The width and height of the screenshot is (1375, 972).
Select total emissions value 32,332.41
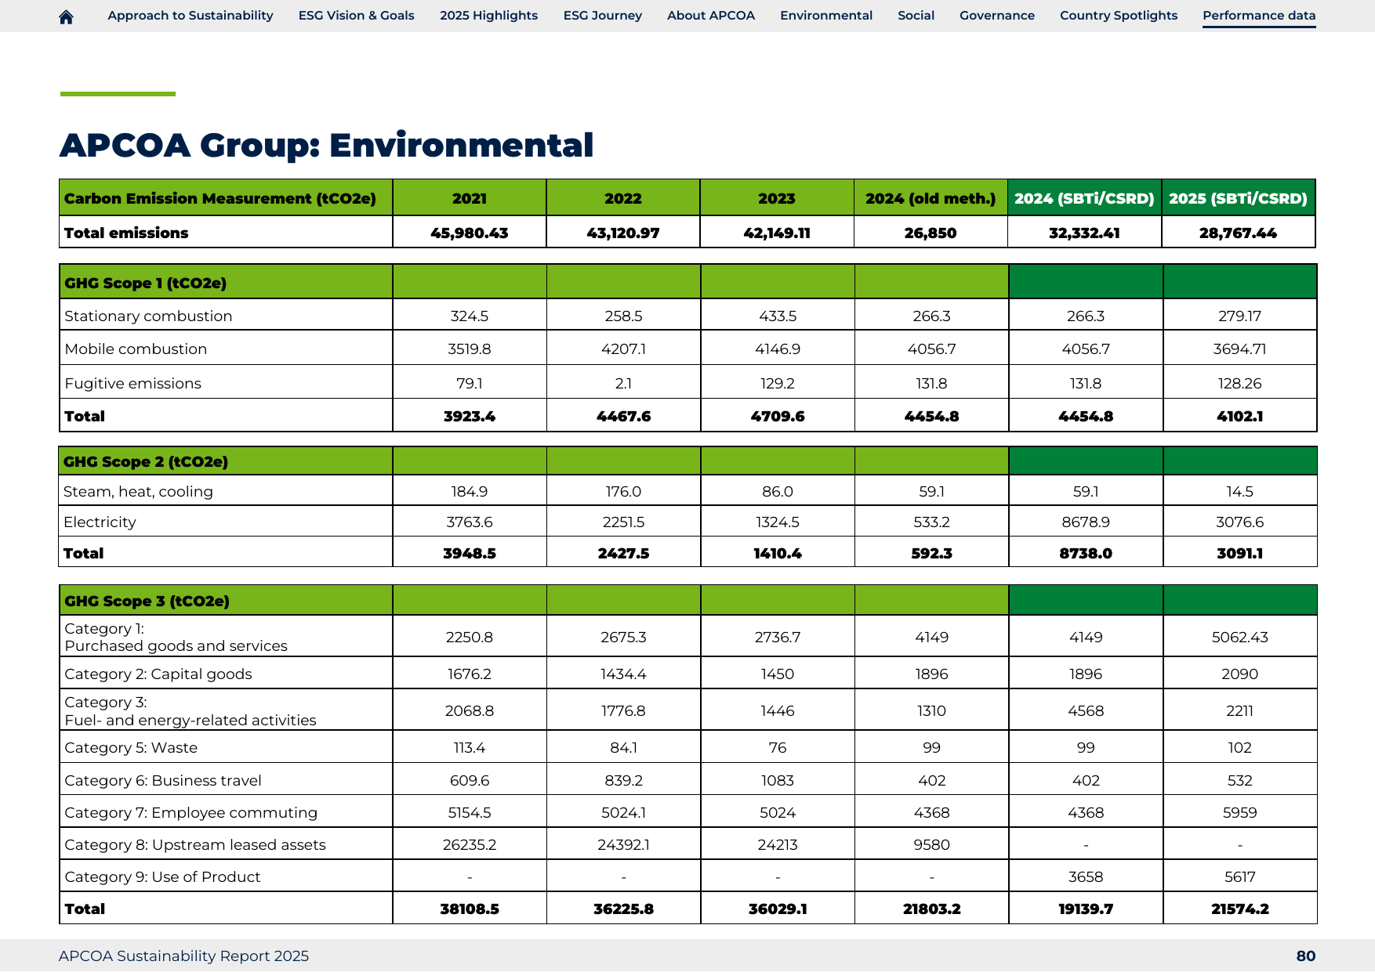(1084, 233)
